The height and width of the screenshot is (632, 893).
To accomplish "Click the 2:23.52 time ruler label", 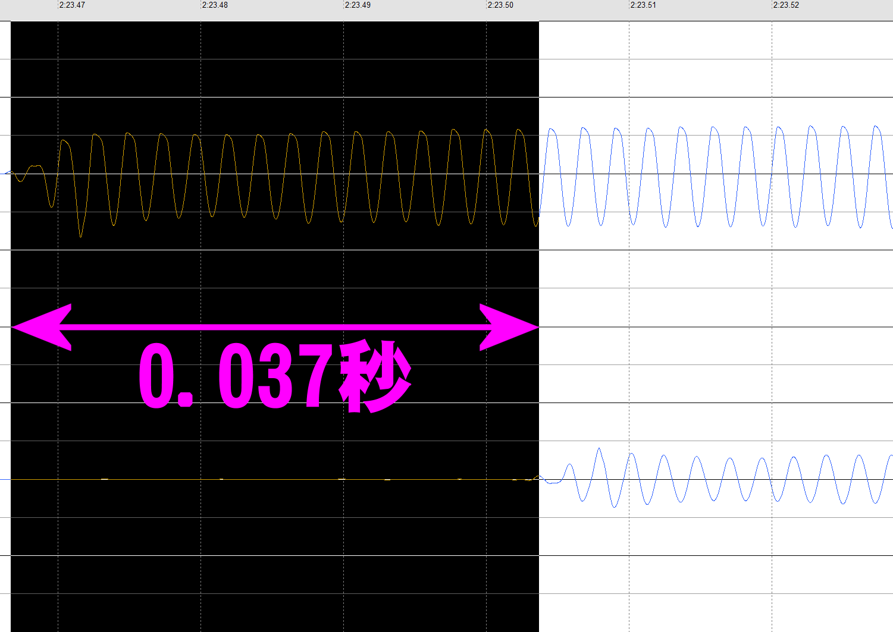I will click(786, 5).
